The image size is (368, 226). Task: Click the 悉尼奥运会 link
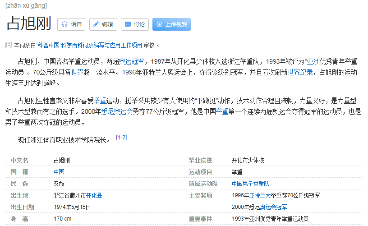click(117, 111)
